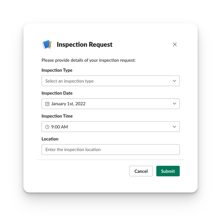Click the divider line above the buttons
Viewport: 221px width, 216px height.
click(110, 160)
